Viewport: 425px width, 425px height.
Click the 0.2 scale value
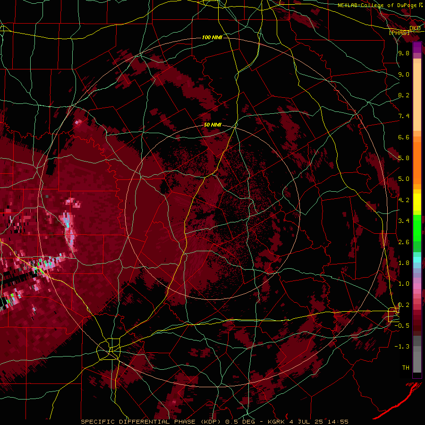coord(404,305)
